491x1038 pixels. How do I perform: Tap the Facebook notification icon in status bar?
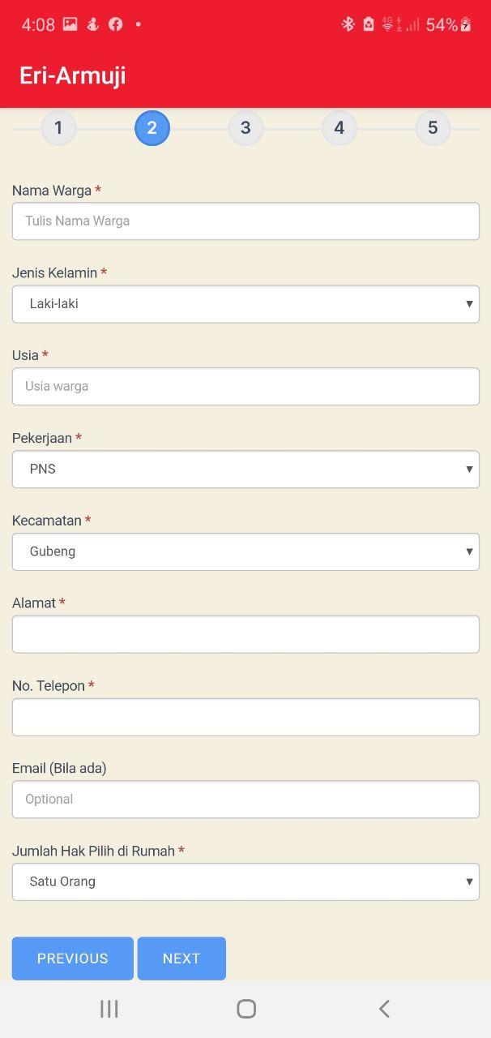coord(116,24)
